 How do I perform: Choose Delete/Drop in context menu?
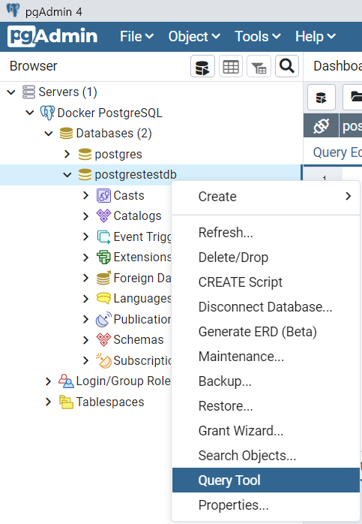(x=266, y=257)
